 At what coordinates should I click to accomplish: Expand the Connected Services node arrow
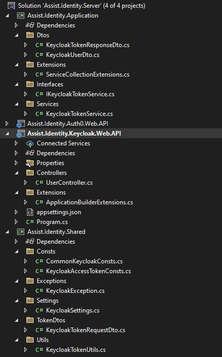pos(16,143)
